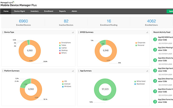Screen dimensions: 173x108
Task: Open the Device Mgmt tab
Action: pyautogui.click(x=20, y=11)
